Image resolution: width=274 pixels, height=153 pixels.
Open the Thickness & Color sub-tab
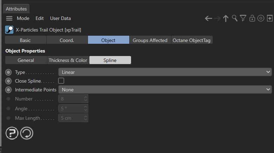click(68, 60)
